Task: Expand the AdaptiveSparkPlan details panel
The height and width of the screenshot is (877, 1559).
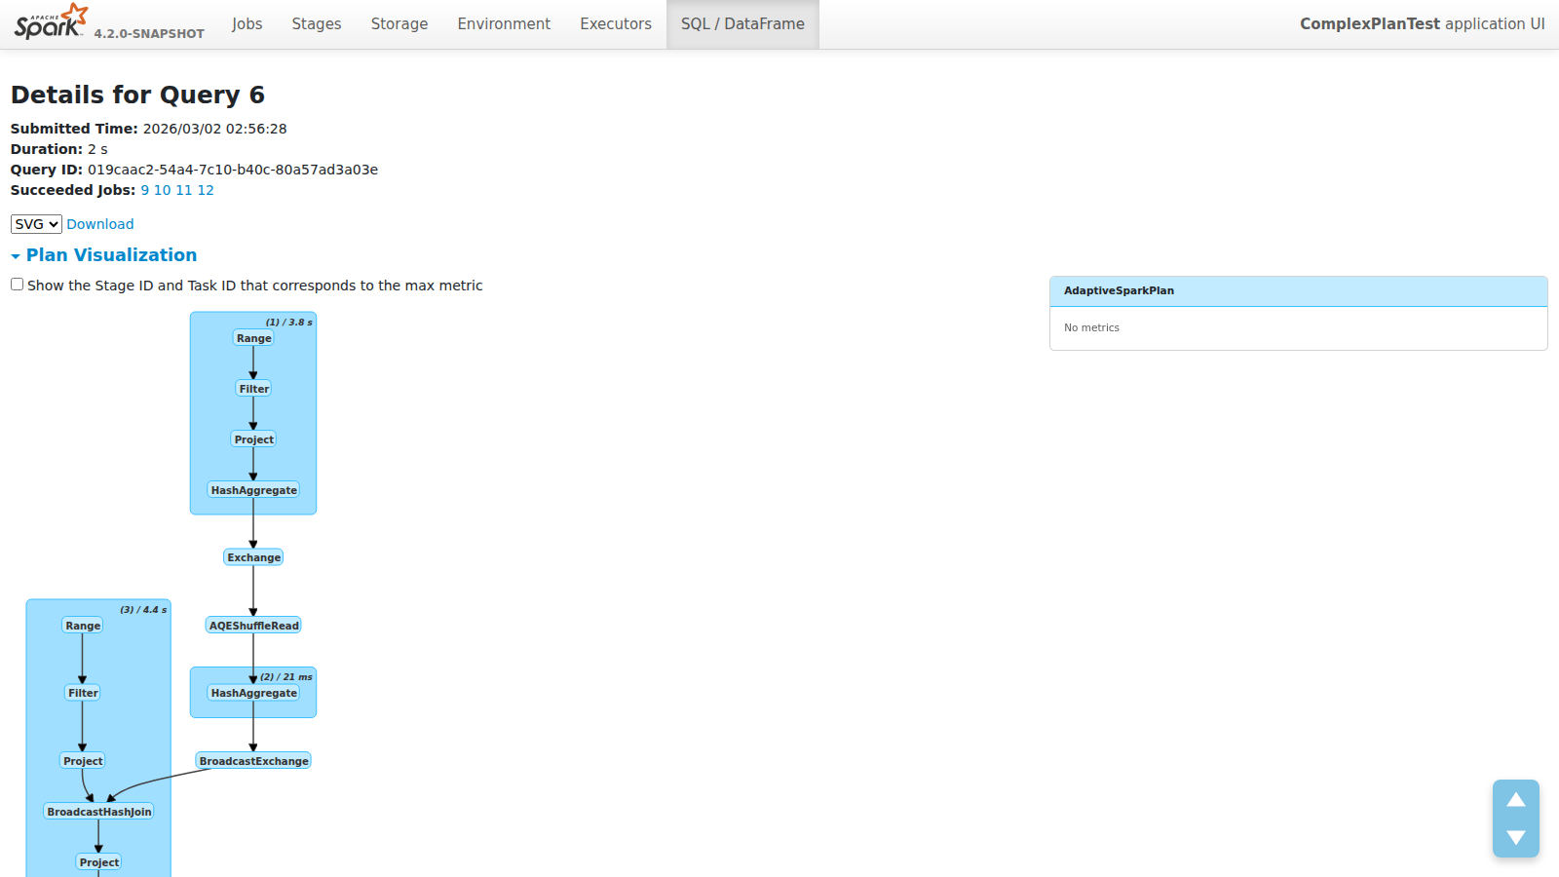Action: pos(1119,290)
